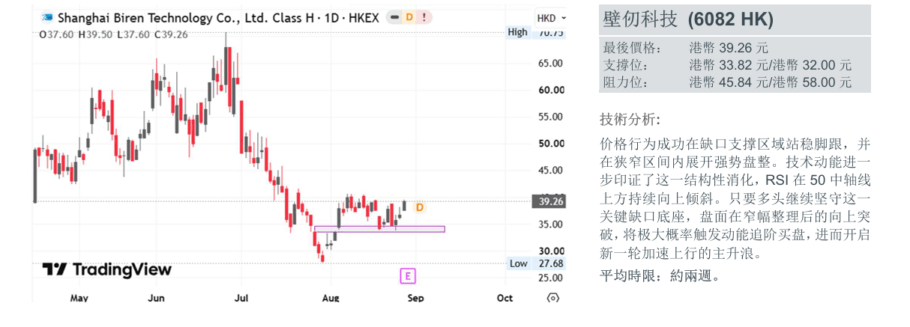910x327 pixels.
Task: Click the red exclamation badge in title bar
Action: [424, 17]
